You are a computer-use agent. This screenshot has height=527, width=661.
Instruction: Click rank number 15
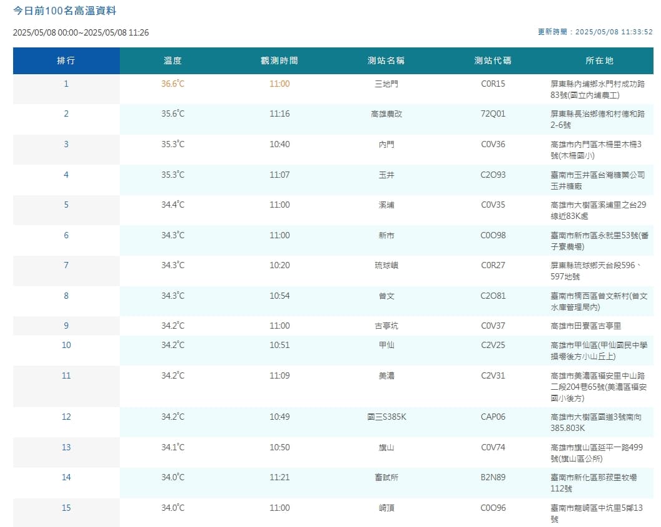pos(66,508)
